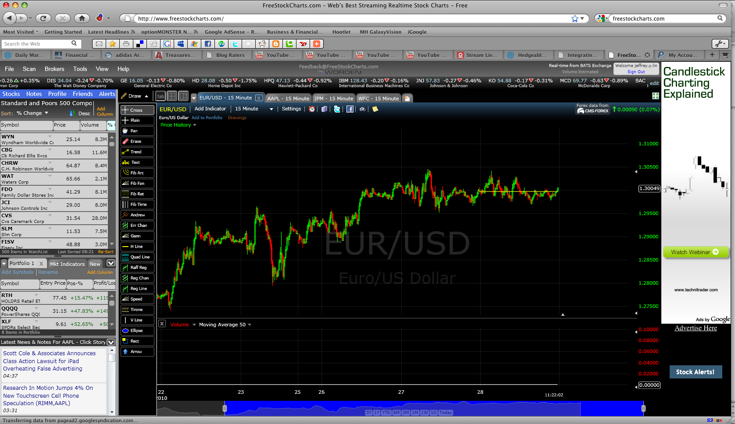Switch to single tab layout
This screenshot has height=424, width=735.
161,96
